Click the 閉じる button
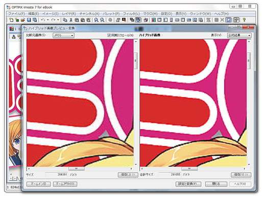264x198 pixels. pos(216,184)
